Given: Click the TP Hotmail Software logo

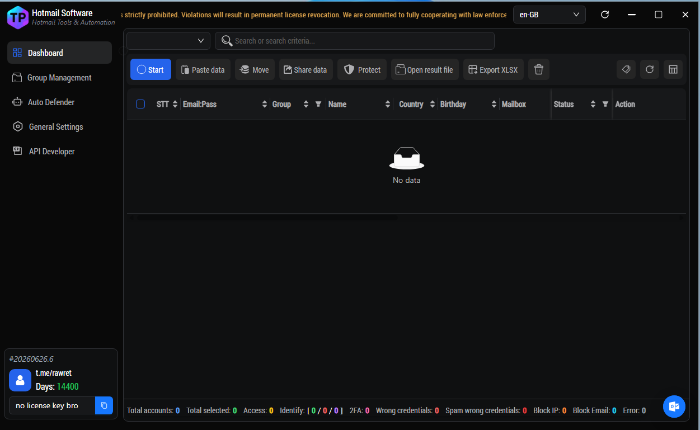Looking at the screenshot, I should [18, 17].
